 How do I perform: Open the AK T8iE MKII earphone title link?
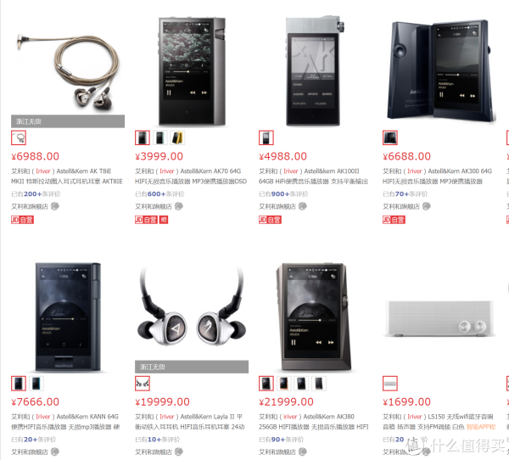[67, 176]
